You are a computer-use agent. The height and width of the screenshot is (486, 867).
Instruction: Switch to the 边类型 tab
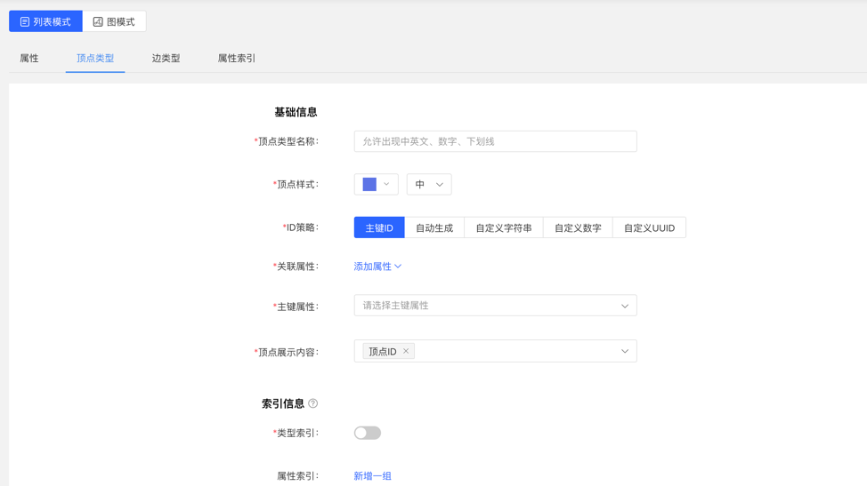[x=166, y=59]
